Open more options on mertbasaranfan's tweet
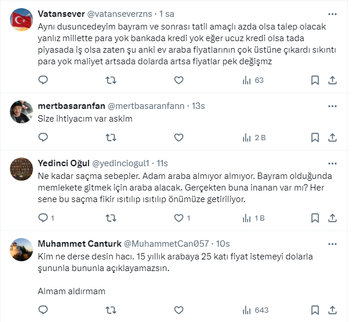The height and width of the screenshot is (322, 352). 331,106
